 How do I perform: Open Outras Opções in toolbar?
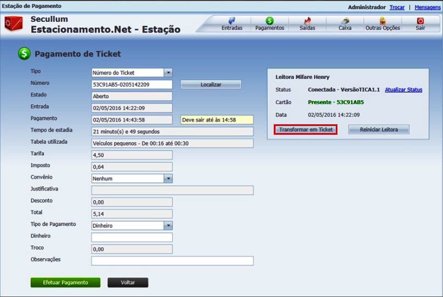pyautogui.click(x=383, y=21)
